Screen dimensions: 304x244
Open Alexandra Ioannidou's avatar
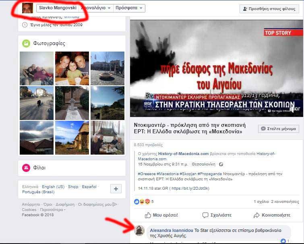click(139, 230)
